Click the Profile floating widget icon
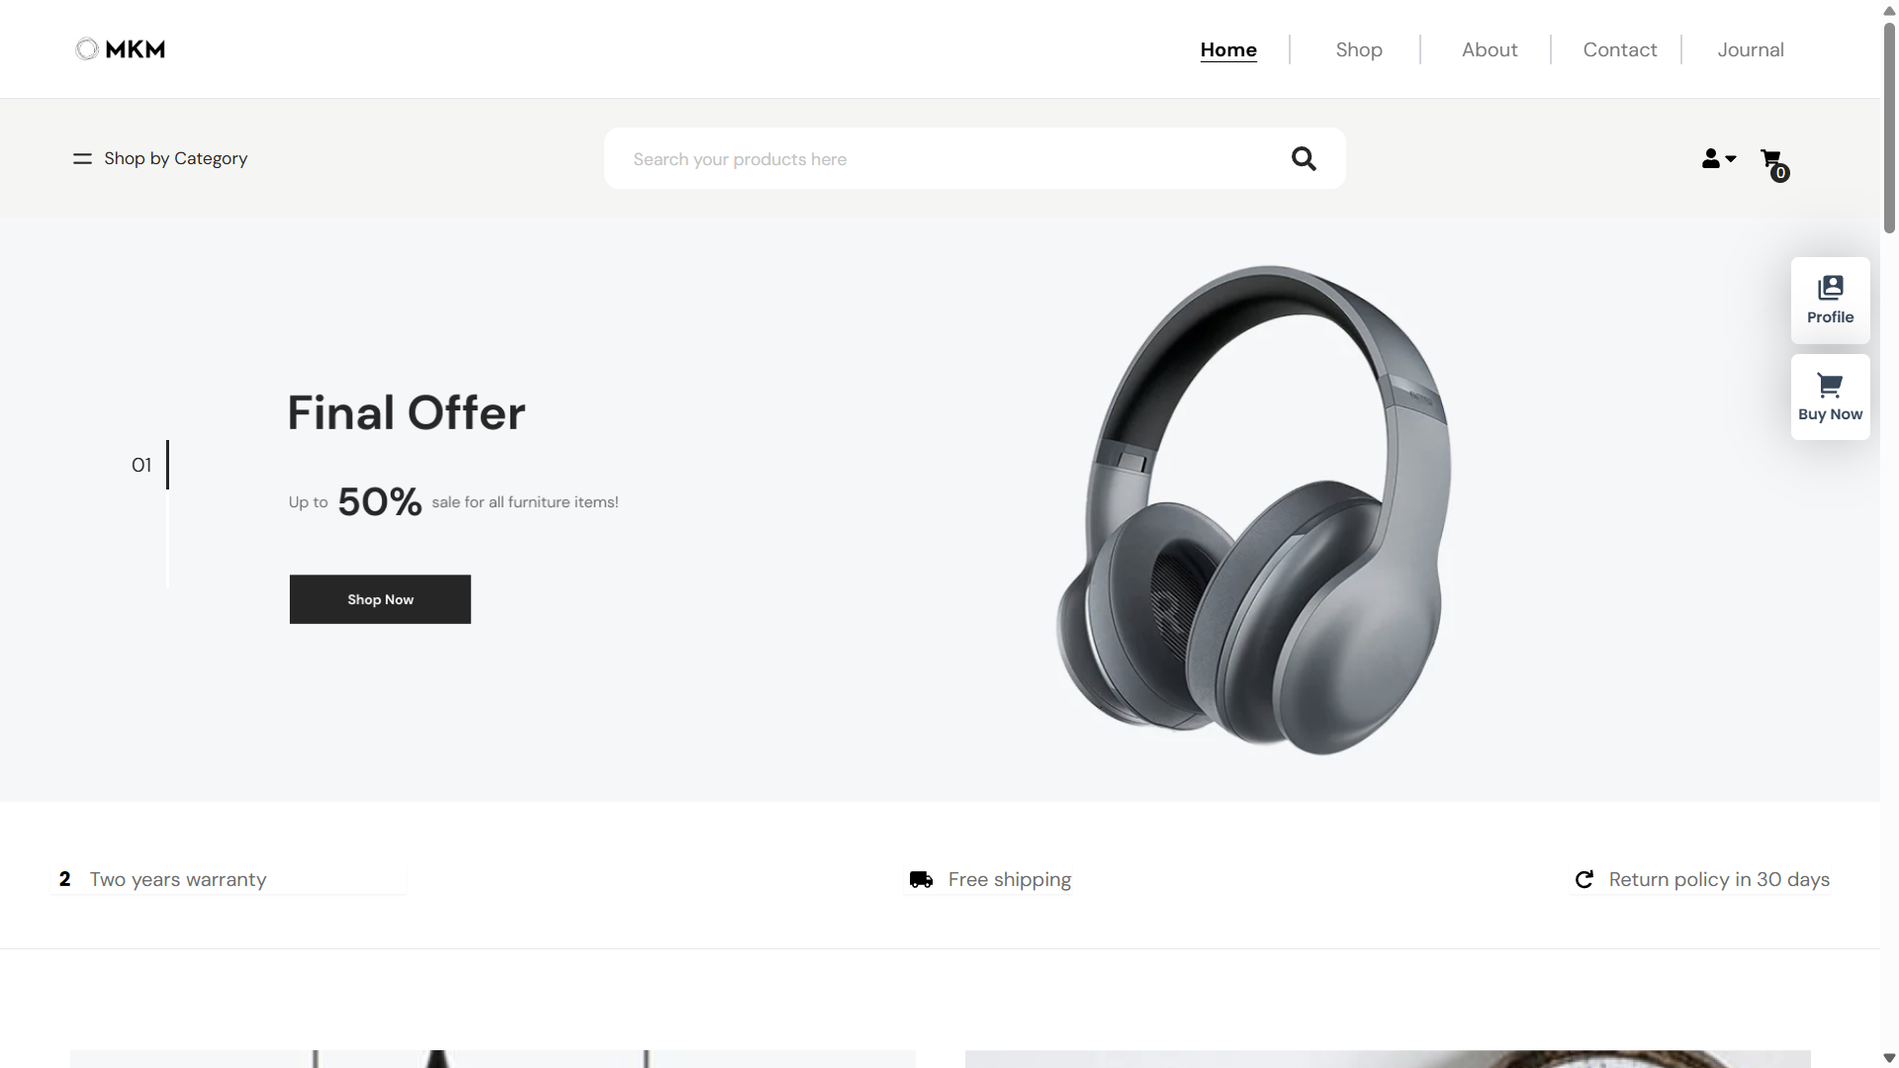 1830,287
